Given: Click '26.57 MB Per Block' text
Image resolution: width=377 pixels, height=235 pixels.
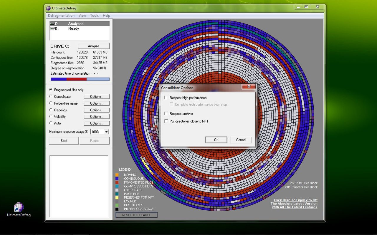Looking at the screenshot, I should (x=304, y=183).
